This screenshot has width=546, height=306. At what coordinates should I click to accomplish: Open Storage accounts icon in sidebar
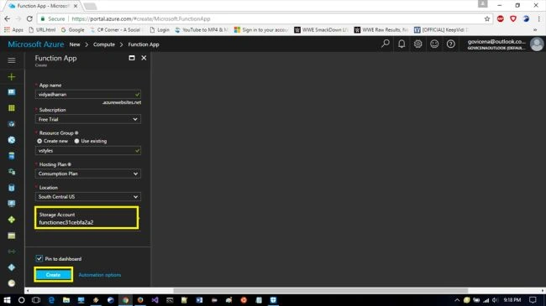click(12, 236)
